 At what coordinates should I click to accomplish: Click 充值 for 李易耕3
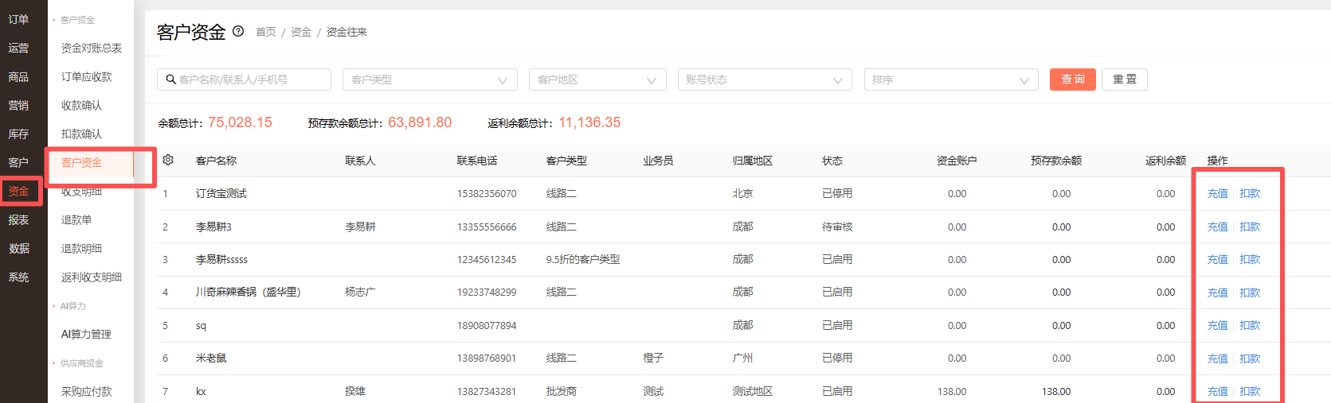click(x=1217, y=227)
